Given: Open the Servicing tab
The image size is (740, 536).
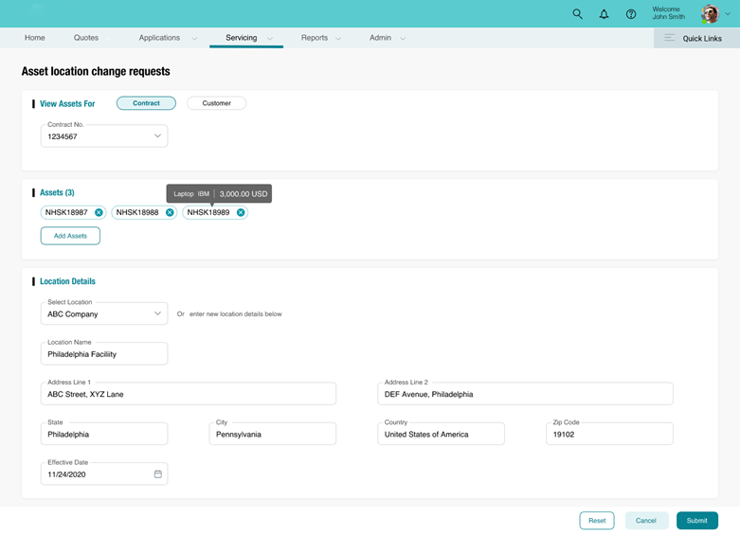Looking at the screenshot, I should pos(241,38).
